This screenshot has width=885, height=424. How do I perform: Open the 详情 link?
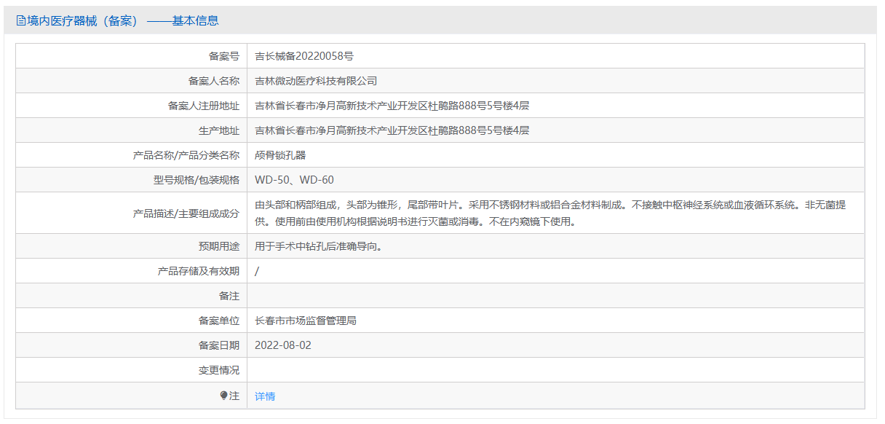click(x=265, y=396)
